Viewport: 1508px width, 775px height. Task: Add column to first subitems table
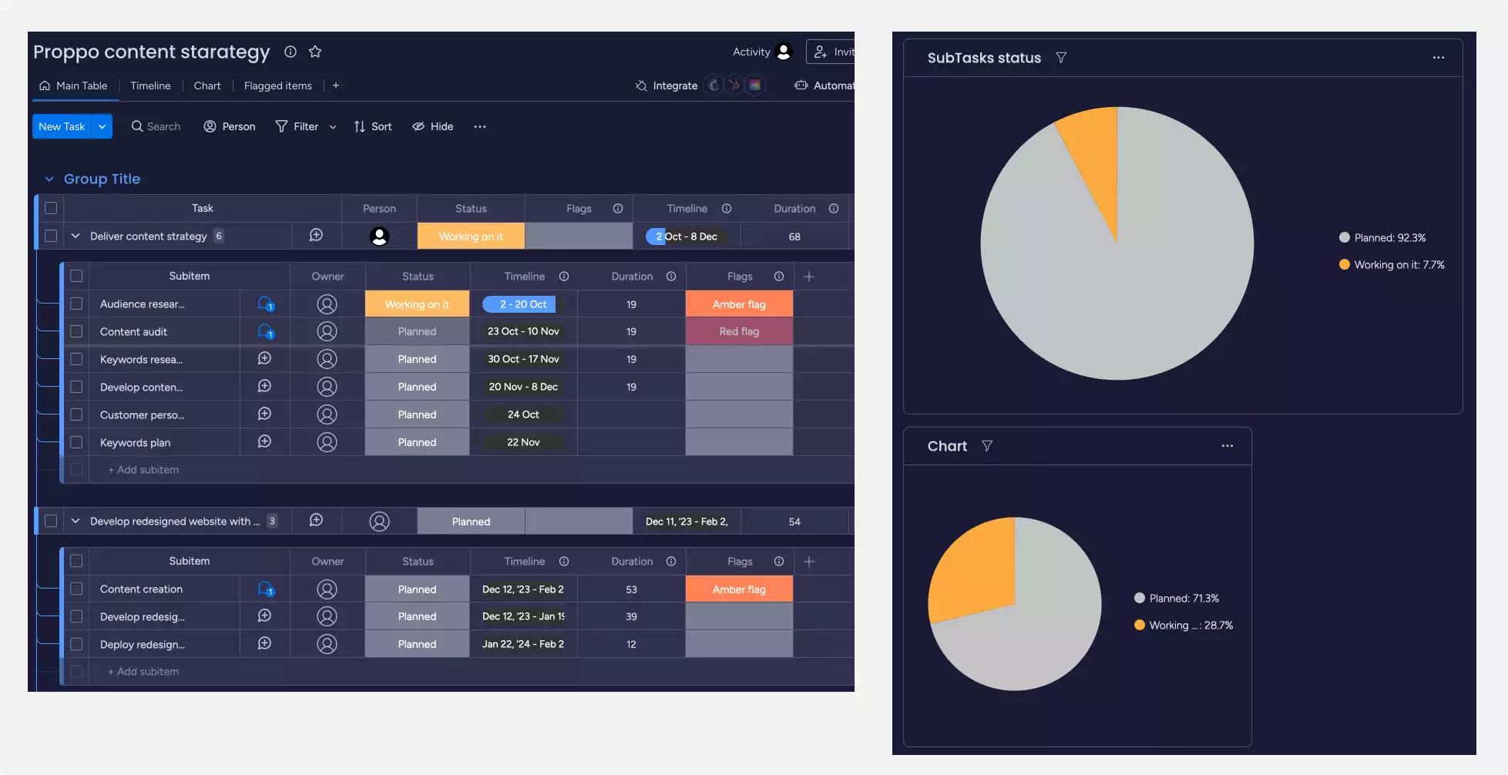coord(809,277)
